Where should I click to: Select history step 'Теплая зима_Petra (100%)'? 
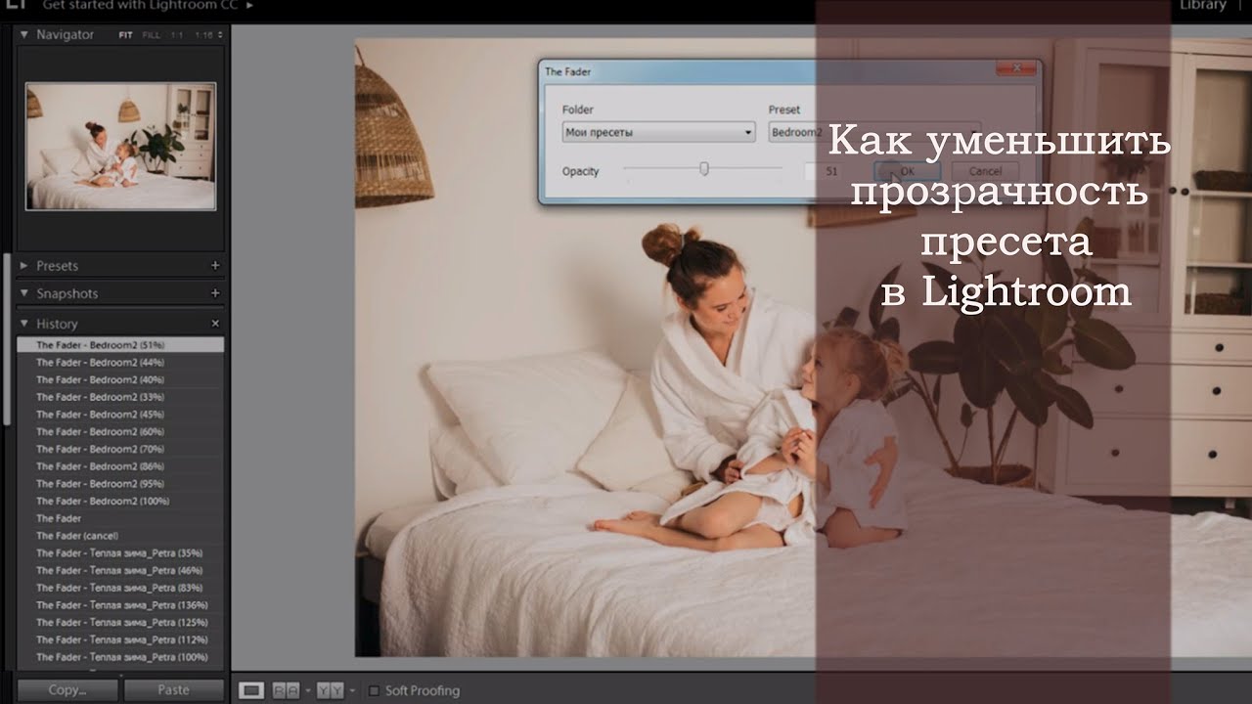(x=120, y=657)
